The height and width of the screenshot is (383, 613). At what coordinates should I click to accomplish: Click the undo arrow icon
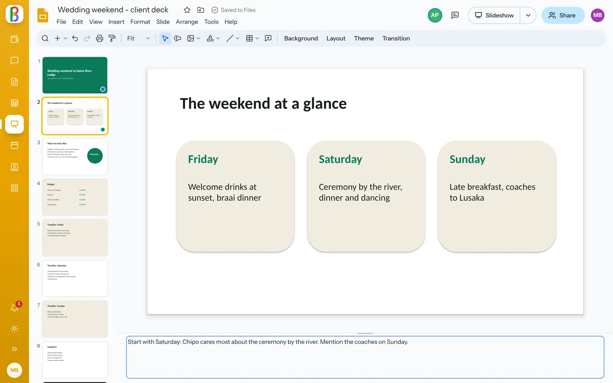pos(75,38)
